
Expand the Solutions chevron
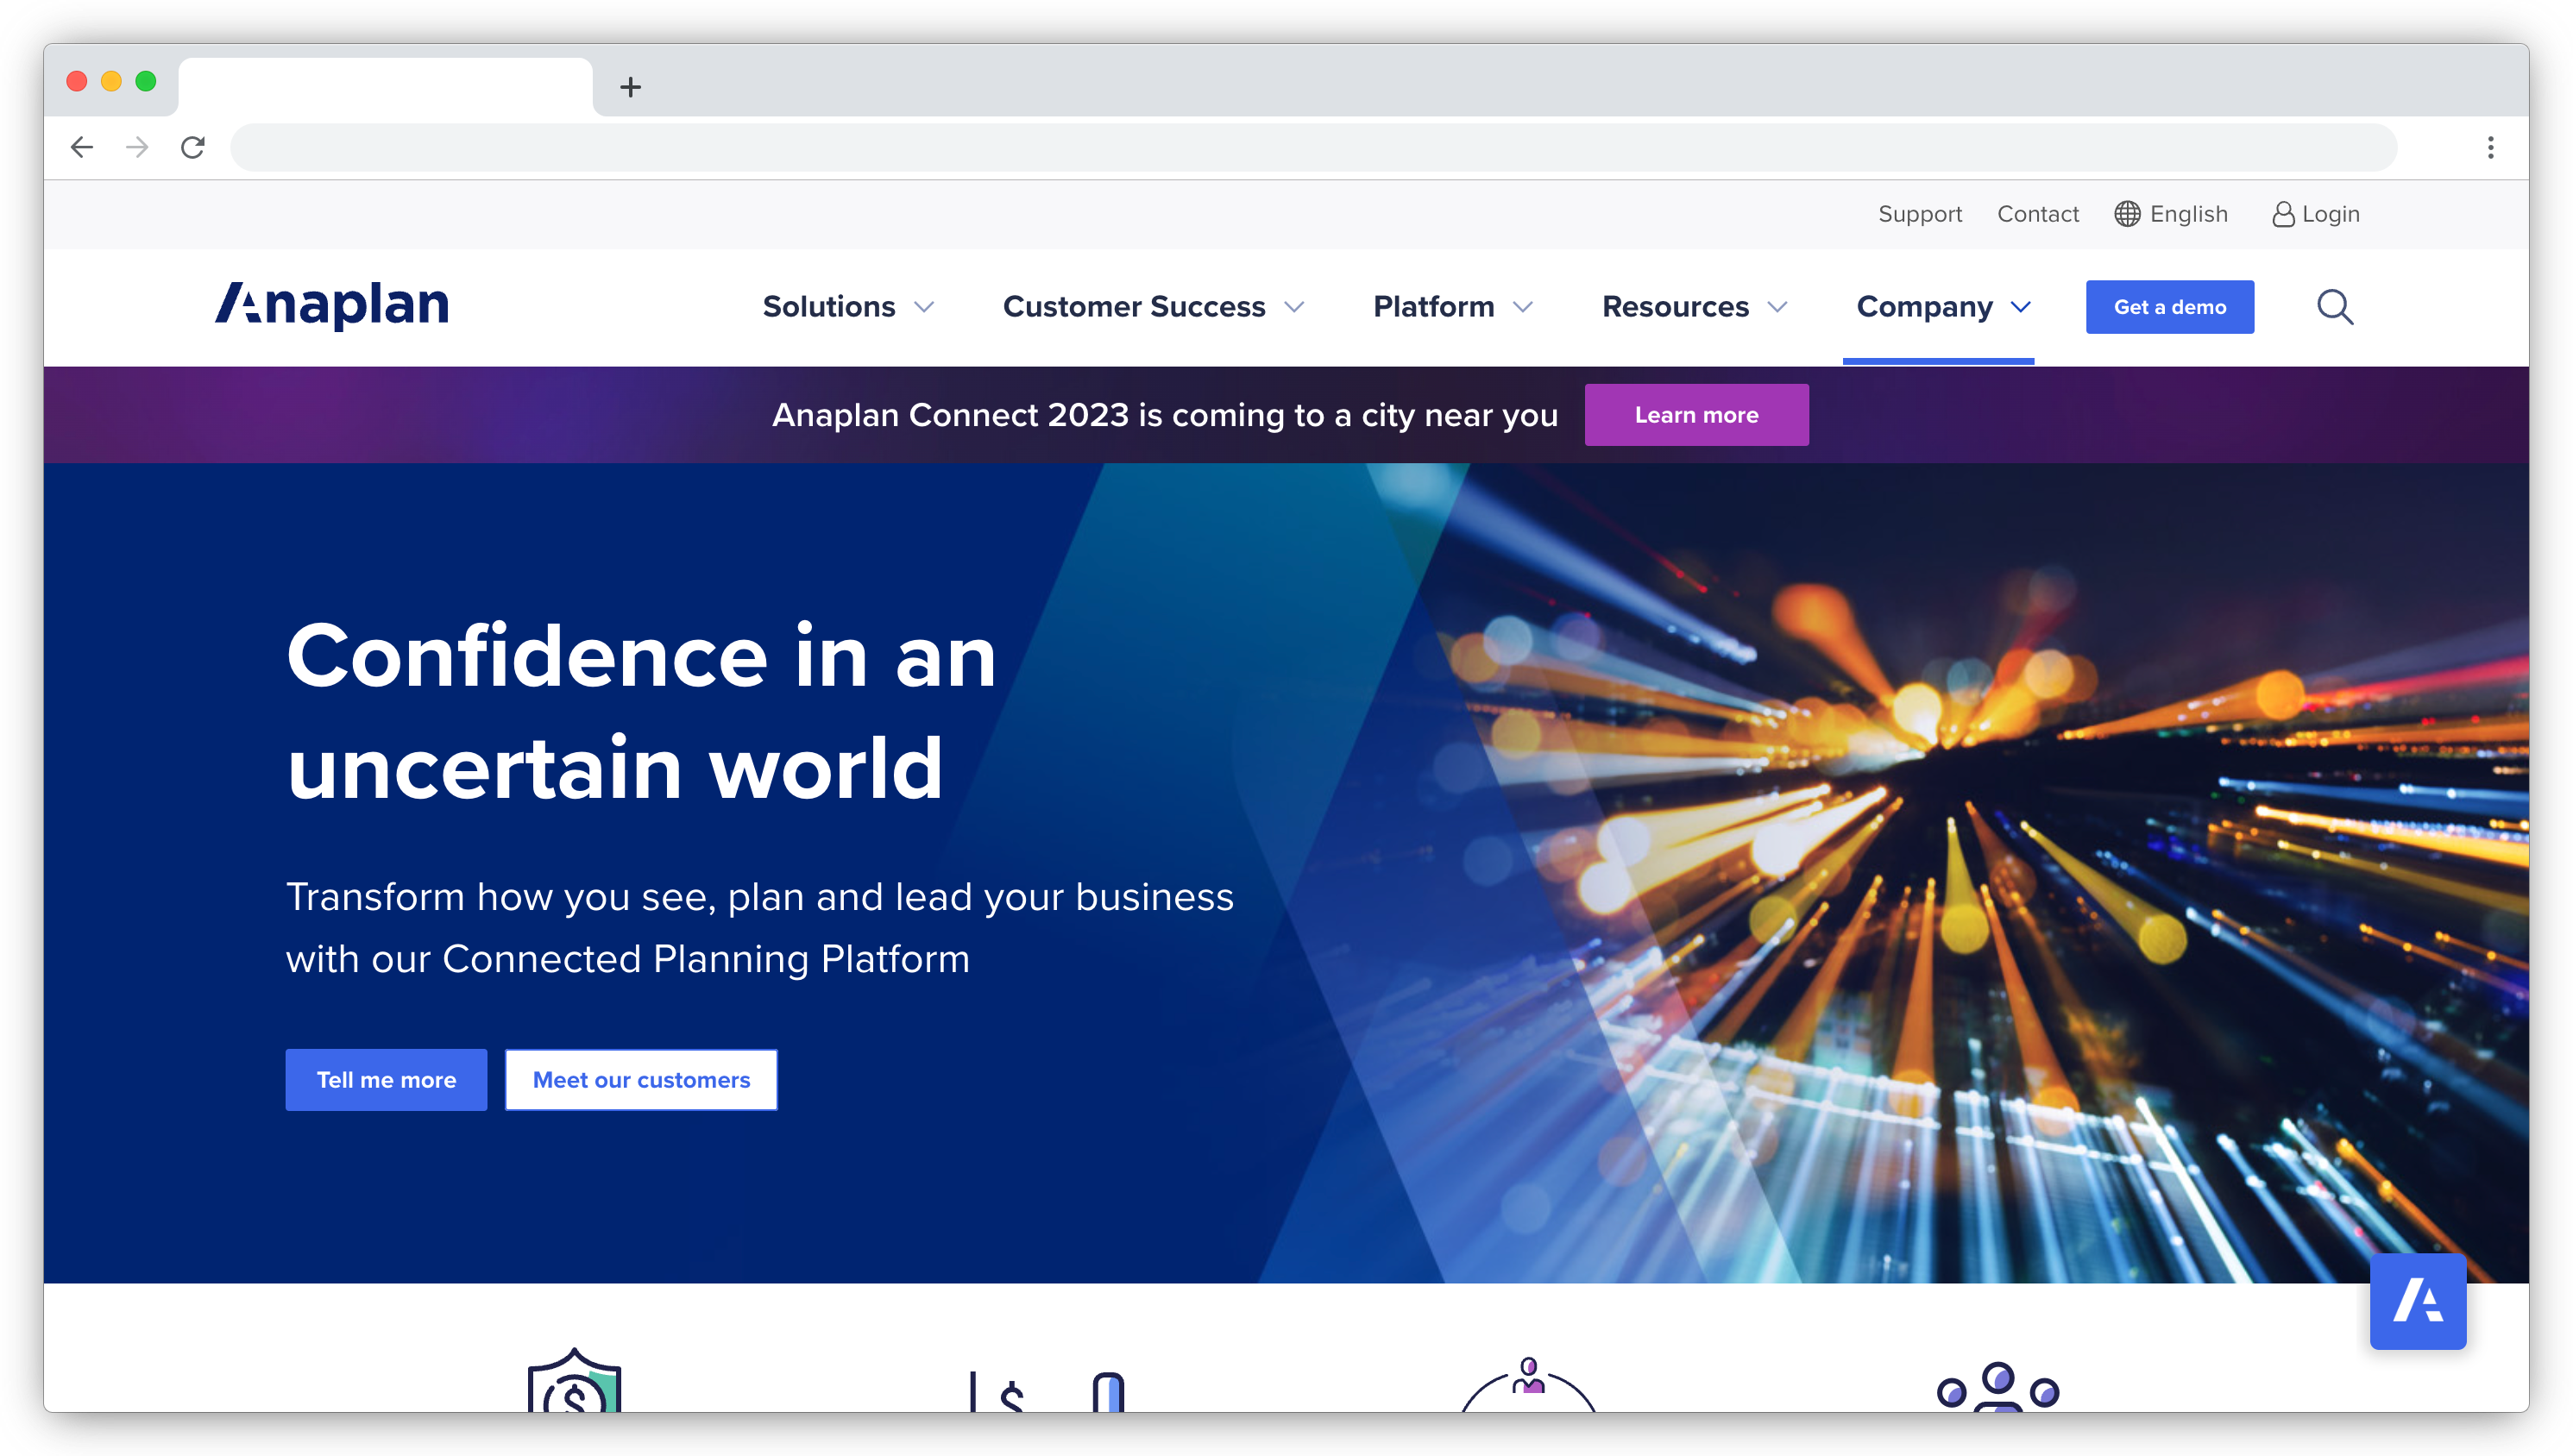pyautogui.click(x=924, y=307)
